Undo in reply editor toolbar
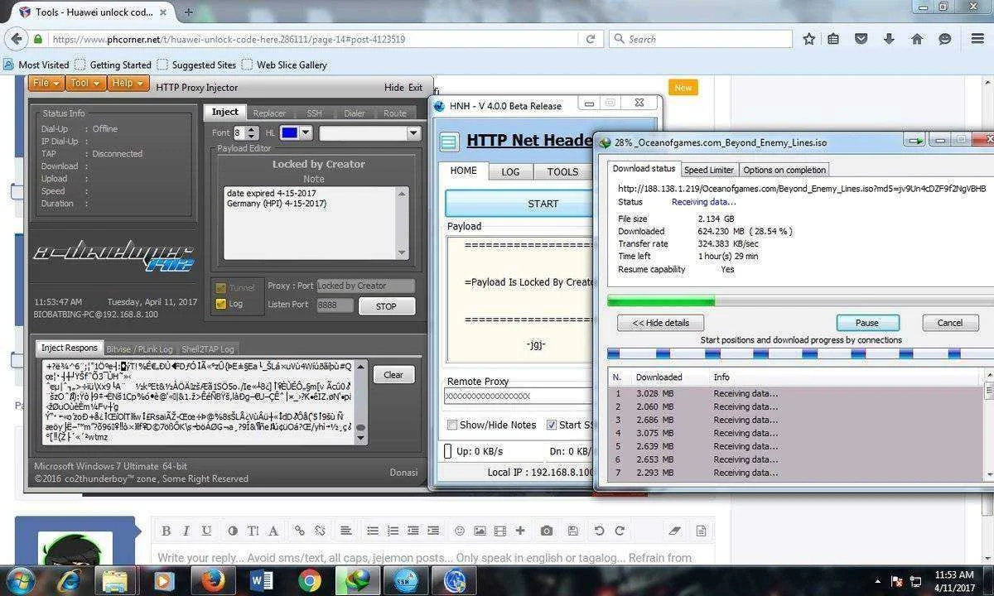This screenshot has width=994, height=596. pyautogui.click(x=599, y=531)
